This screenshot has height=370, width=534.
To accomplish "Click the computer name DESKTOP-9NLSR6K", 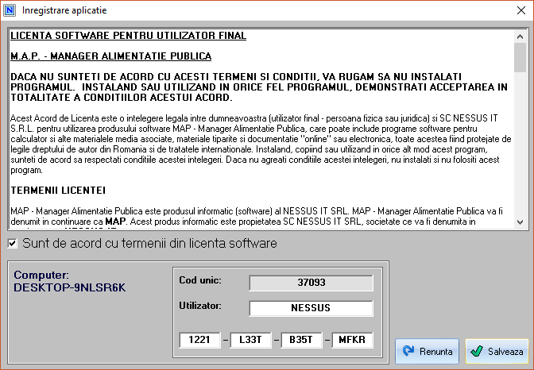I will click(x=69, y=287).
